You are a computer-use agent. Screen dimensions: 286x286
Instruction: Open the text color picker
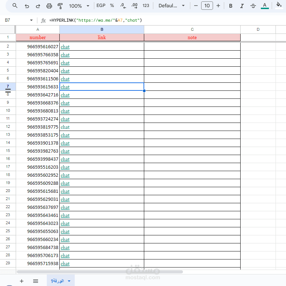point(265,6)
